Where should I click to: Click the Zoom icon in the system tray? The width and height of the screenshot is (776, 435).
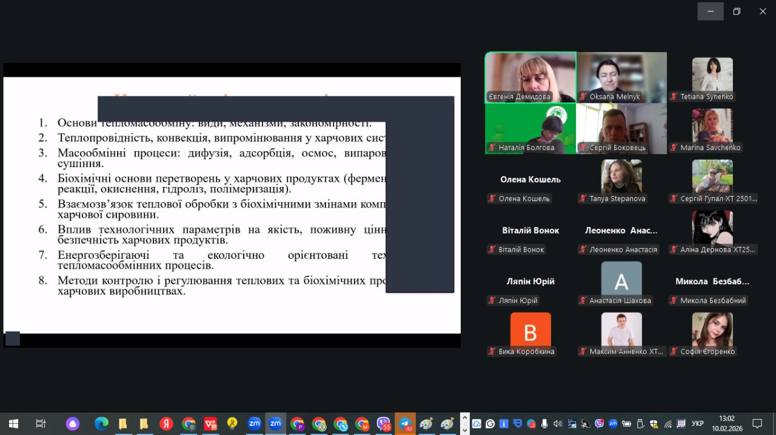613,424
